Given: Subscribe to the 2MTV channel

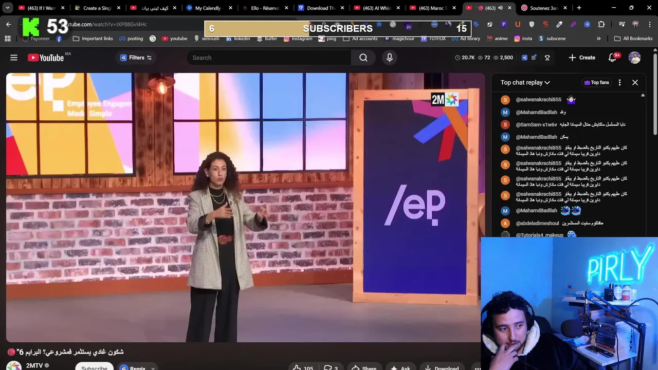Looking at the screenshot, I should [94, 367].
